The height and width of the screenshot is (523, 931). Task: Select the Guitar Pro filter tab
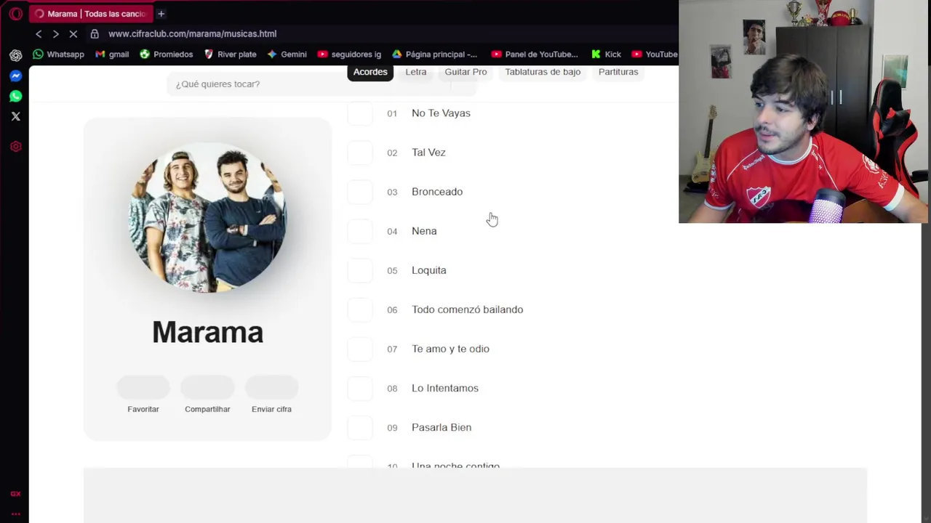click(465, 72)
